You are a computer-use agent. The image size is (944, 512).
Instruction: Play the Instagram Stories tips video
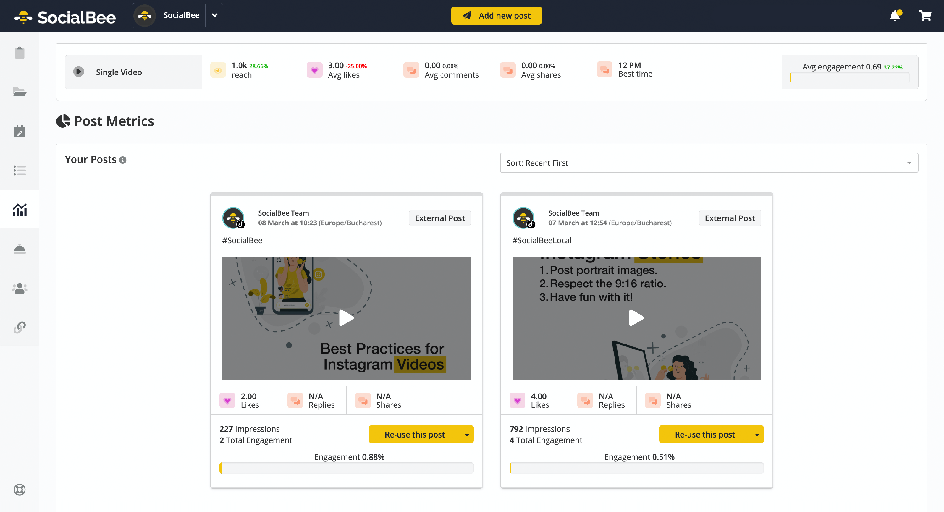pyautogui.click(x=637, y=318)
